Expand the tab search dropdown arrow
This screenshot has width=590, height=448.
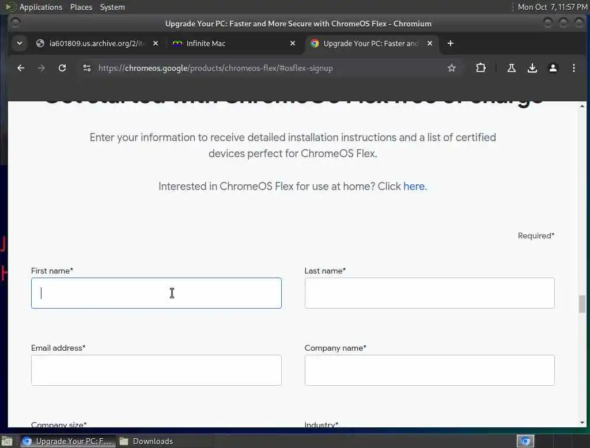[20, 43]
